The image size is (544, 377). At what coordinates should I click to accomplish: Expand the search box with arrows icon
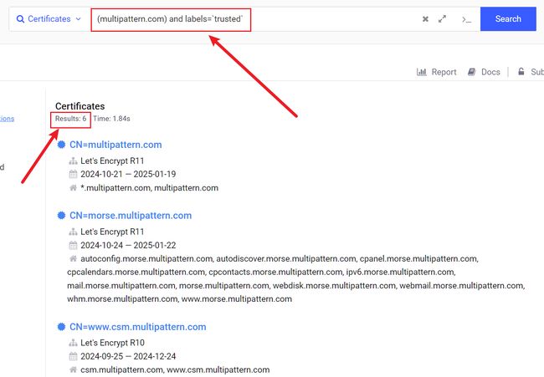tap(442, 19)
